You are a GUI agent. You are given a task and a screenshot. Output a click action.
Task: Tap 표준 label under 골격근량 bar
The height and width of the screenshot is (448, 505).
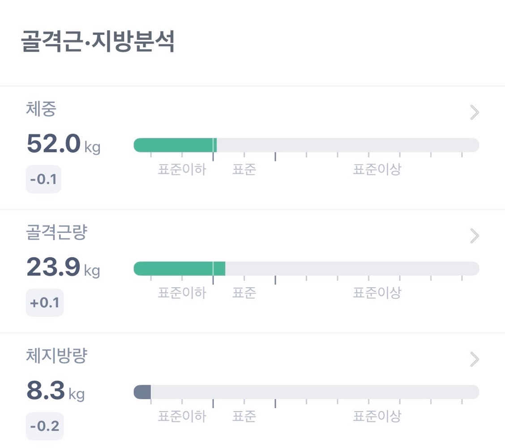[244, 293]
